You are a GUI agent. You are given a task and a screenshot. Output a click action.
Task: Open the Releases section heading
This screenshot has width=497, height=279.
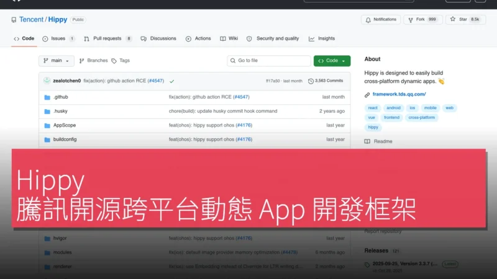pyautogui.click(x=376, y=250)
